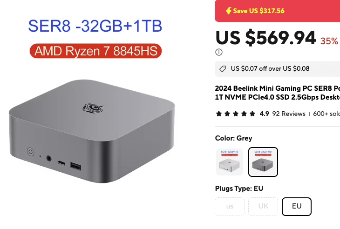The width and height of the screenshot is (340, 229).
Task: Click the five-star rating icons
Action: pyautogui.click(x=236, y=114)
